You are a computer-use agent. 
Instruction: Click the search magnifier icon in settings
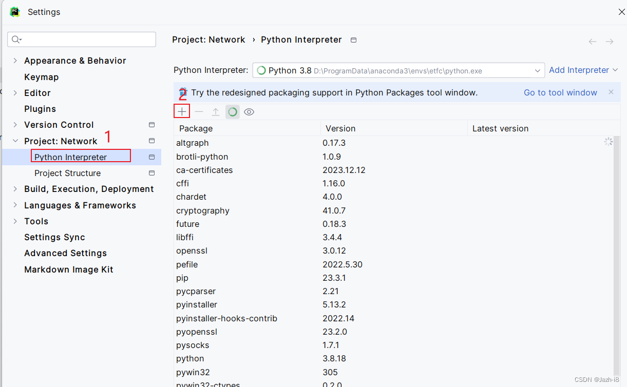pyautogui.click(x=16, y=40)
